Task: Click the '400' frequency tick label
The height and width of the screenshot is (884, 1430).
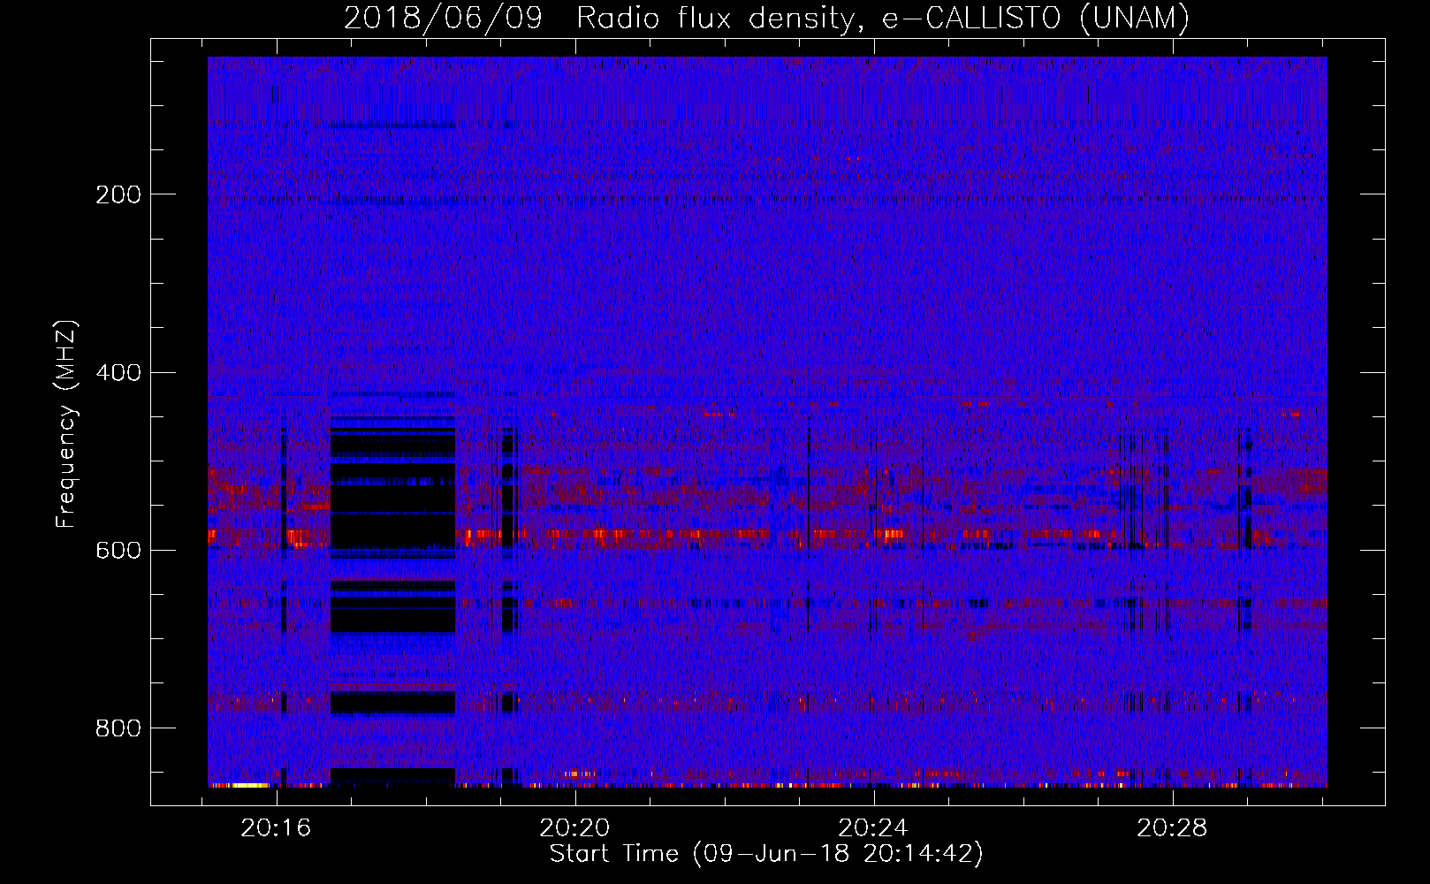Action: click(118, 373)
